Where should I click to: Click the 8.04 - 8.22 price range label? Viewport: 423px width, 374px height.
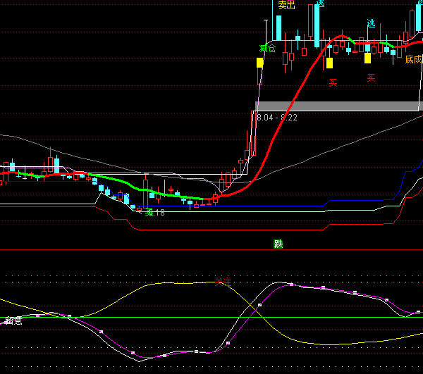pyautogui.click(x=276, y=117)
